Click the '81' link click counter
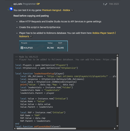Viewport: 130px width, 131px height. (31, 36)
